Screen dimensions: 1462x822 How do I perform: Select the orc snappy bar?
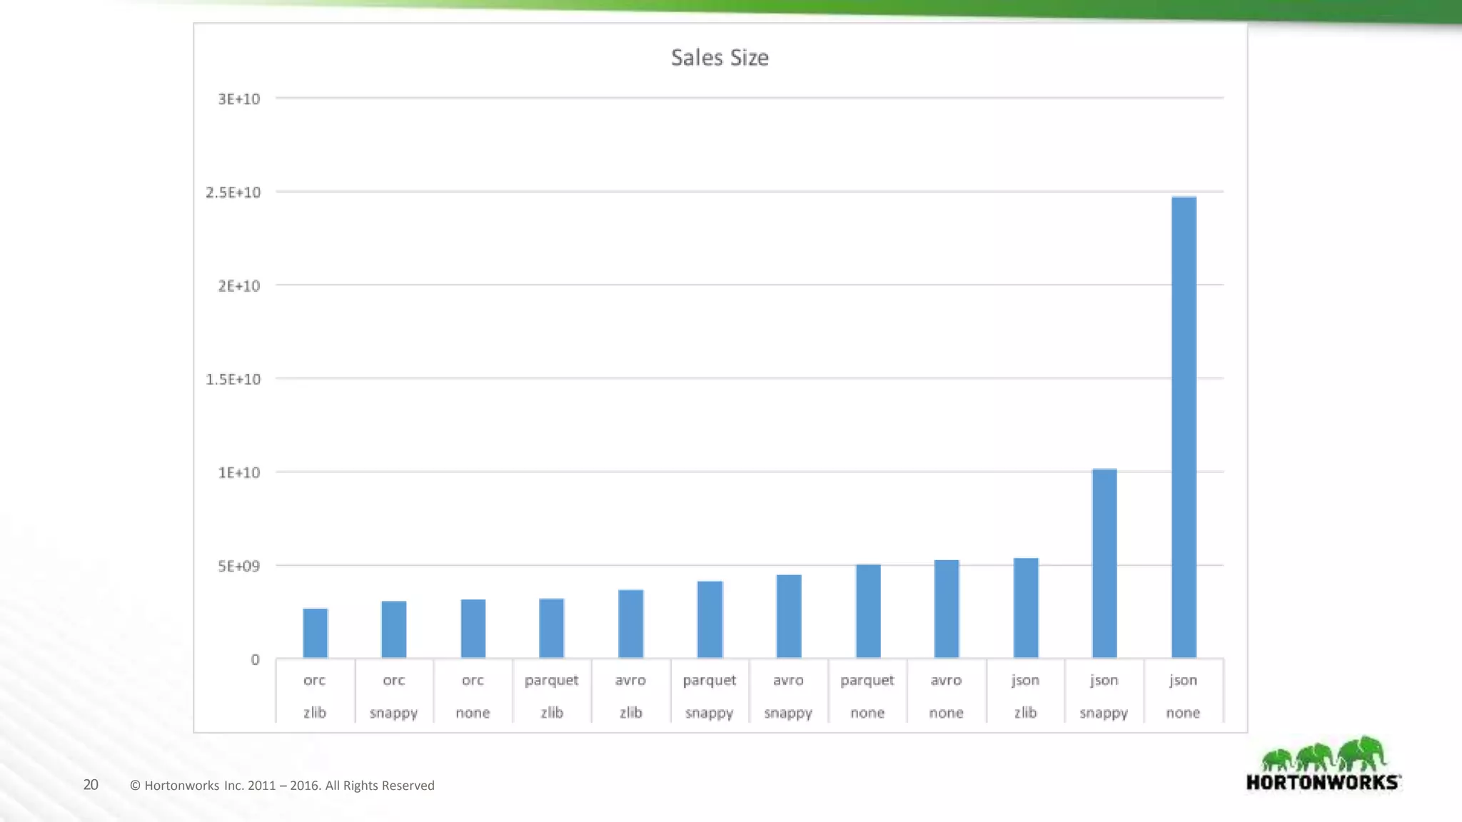coord(394,629)
